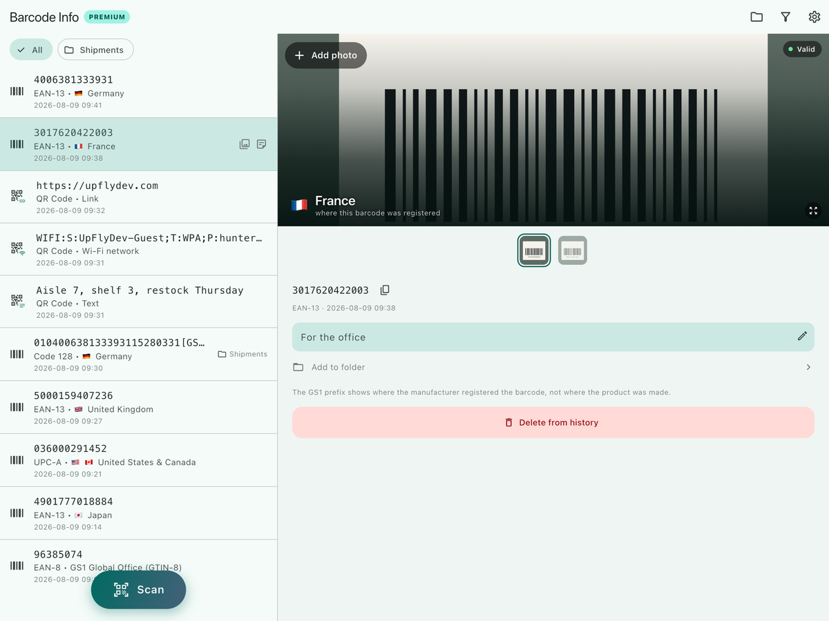Click QR Wi-Fi icon of WIFI entry
829x621 pixels.
click(x=18, y=249)
